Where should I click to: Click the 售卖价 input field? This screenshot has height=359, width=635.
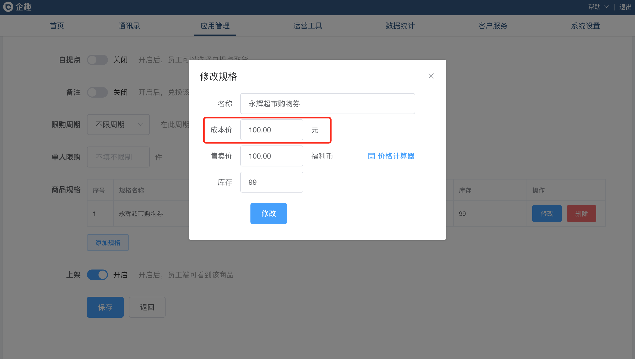[x=272, y=156]
